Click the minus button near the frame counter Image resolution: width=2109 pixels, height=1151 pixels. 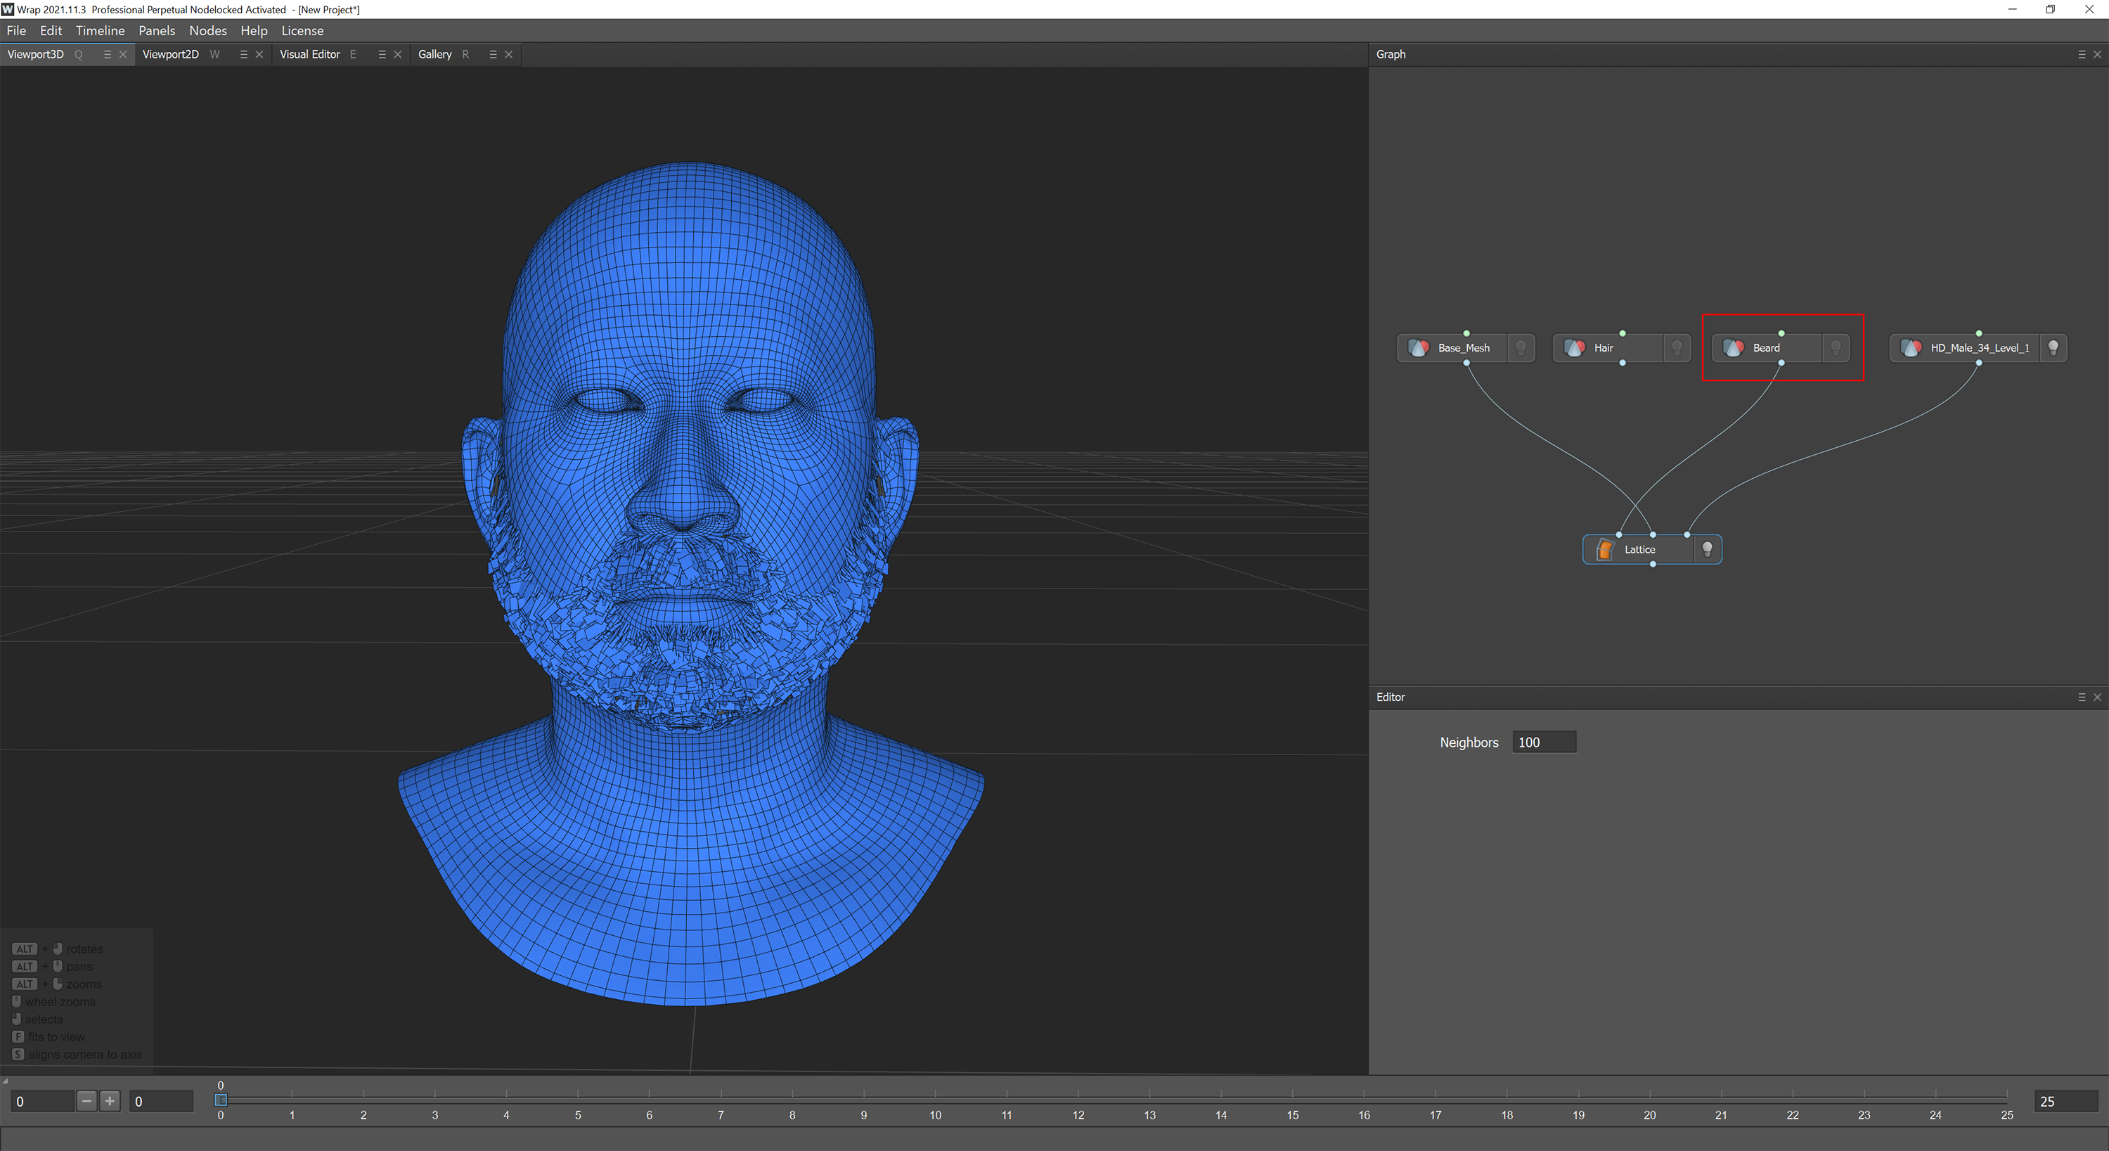86,1101
